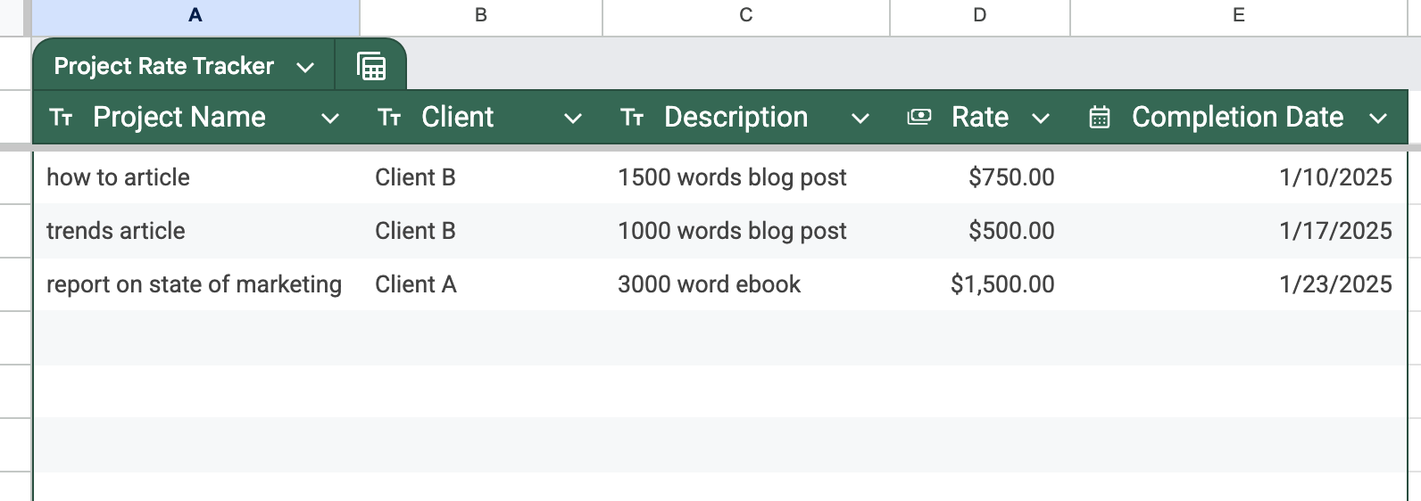Click the table view grid icon

coord(371,66)
